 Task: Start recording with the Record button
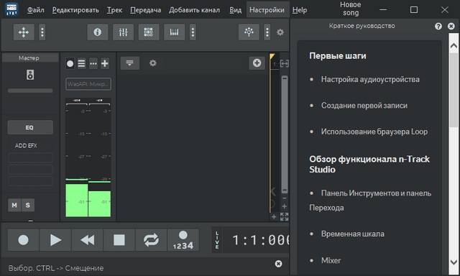click(23, 240)
